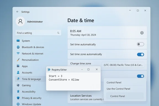Open Apps settings label
Screen dimensions: 159x106
point(25,66)
